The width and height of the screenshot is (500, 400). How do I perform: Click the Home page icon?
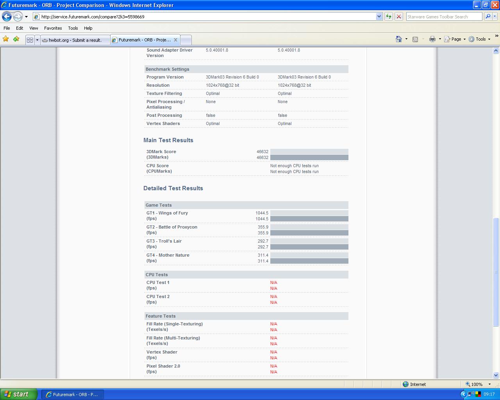(399, 39)
